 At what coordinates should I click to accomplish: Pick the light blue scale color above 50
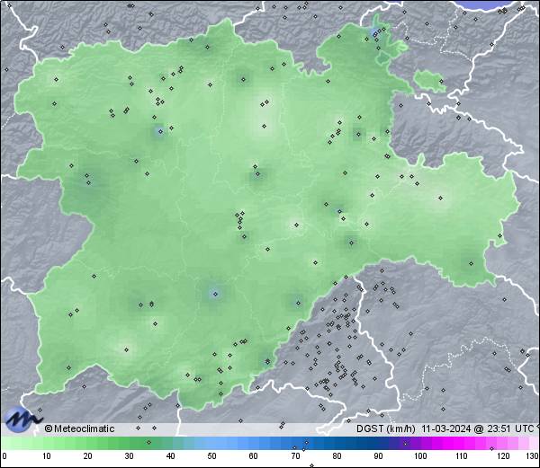pos(211,444)
